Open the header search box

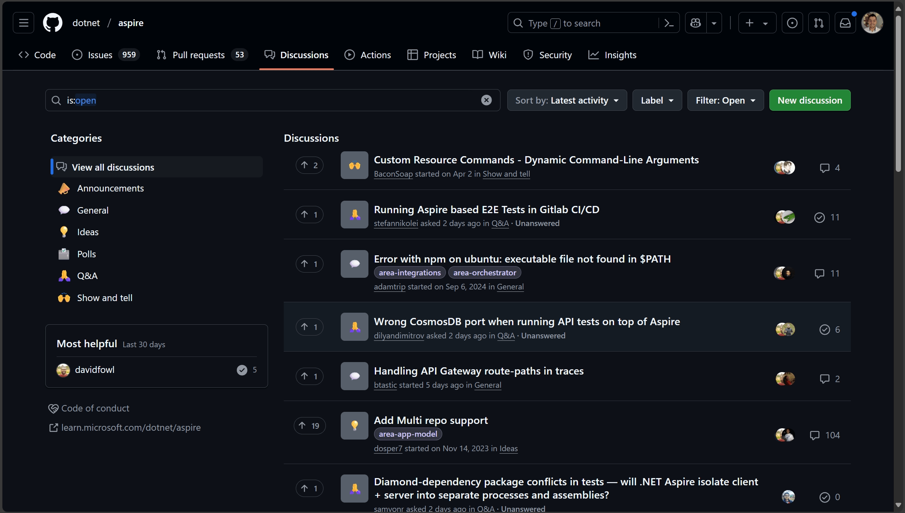[x=583, y=23]
